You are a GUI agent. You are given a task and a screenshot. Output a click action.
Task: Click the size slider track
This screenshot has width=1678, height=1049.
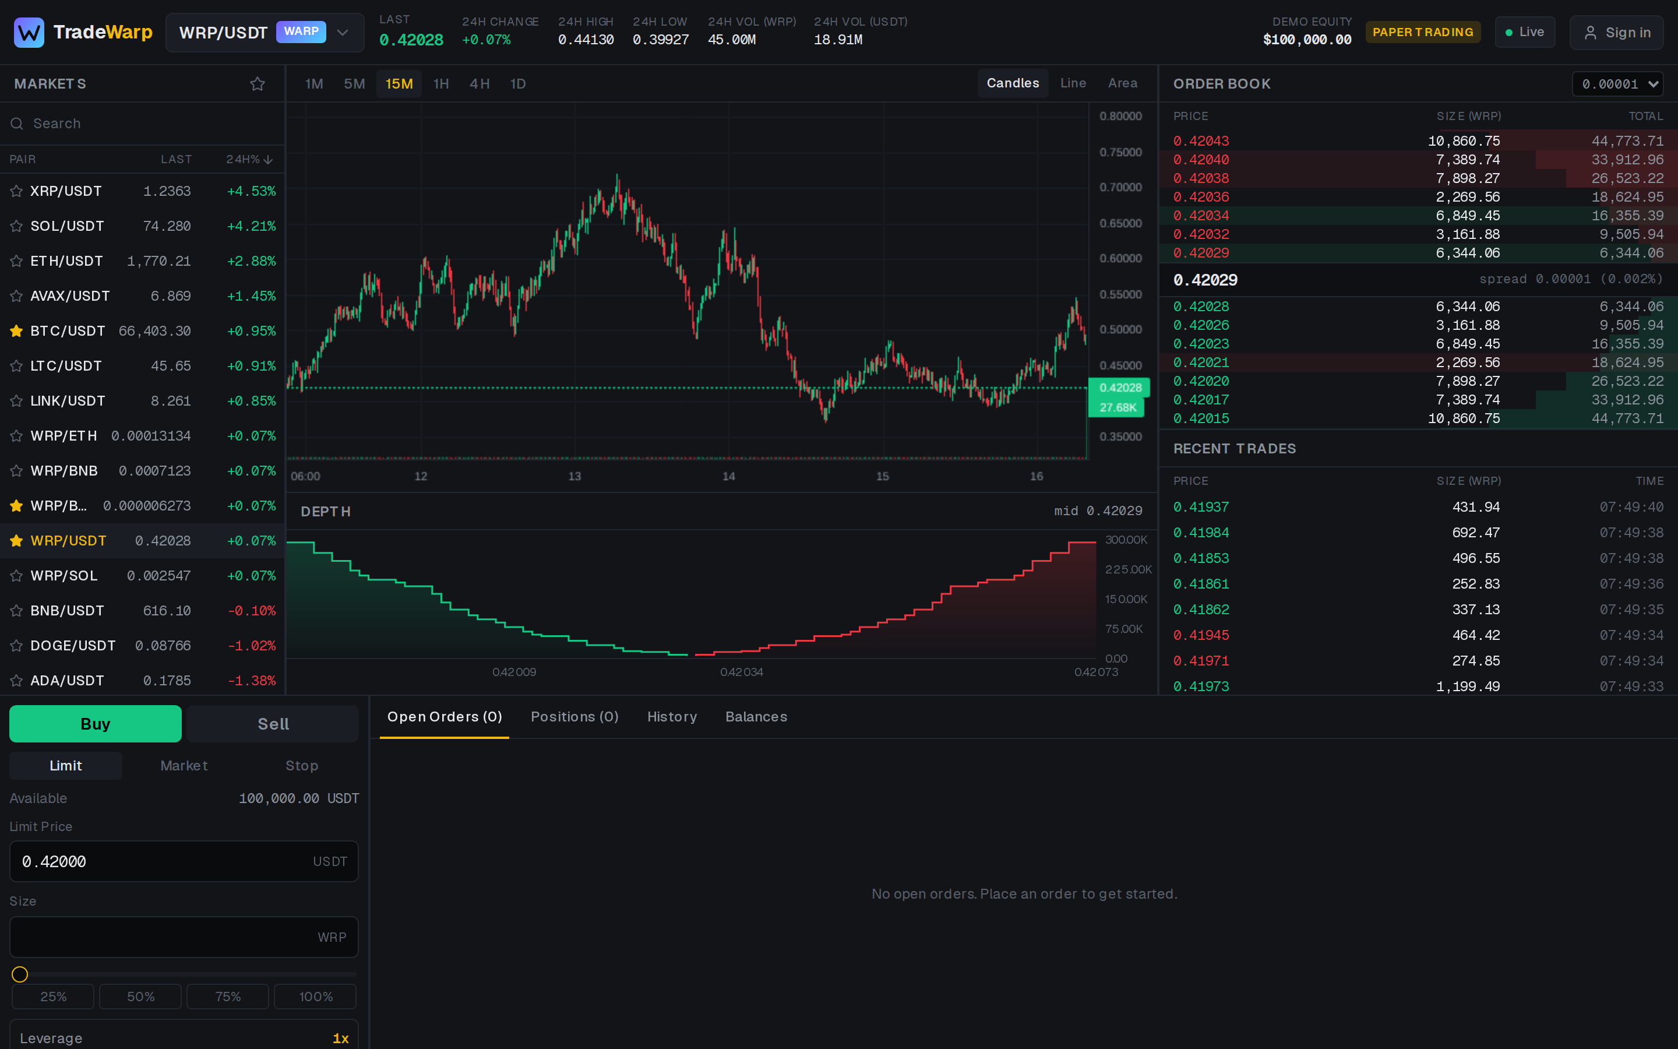(184, 974)
